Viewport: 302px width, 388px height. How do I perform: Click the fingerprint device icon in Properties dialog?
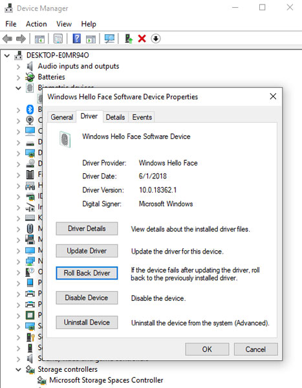65,139
